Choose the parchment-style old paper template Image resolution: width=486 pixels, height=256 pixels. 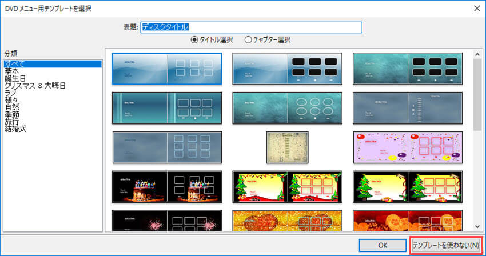[287, 147]
